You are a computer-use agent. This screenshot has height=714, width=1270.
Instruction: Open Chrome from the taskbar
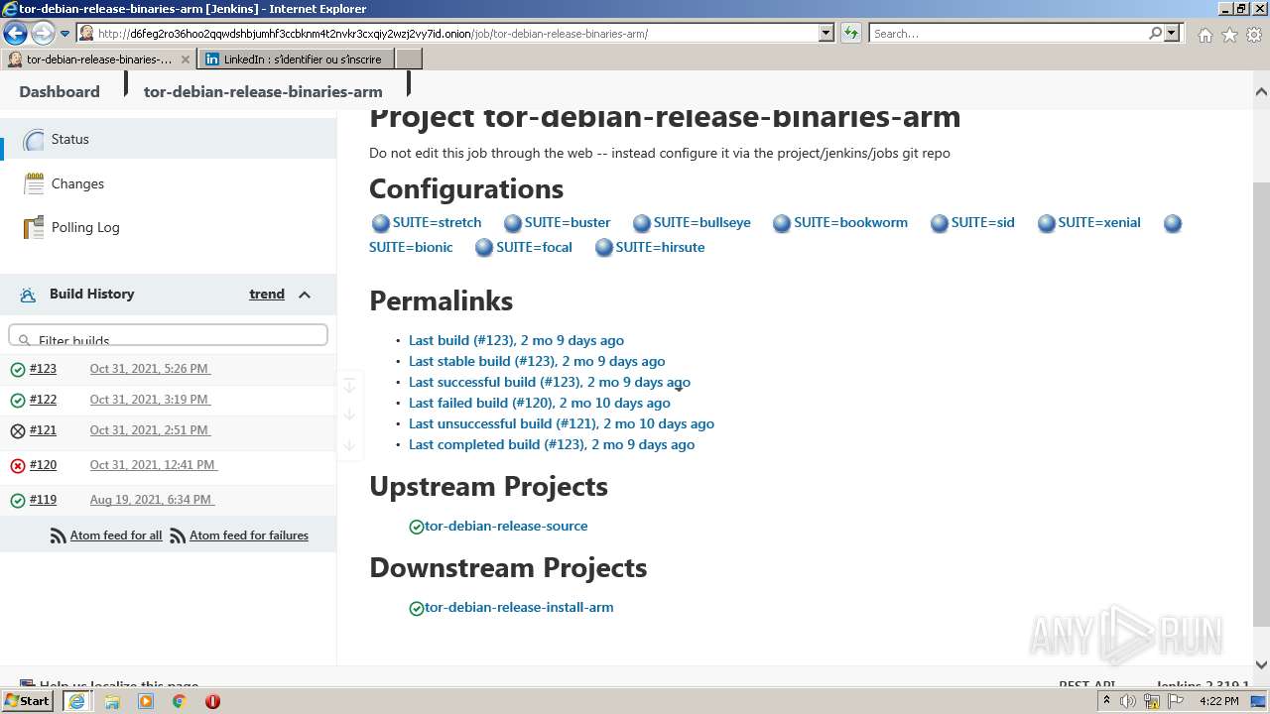coord(180,701)
